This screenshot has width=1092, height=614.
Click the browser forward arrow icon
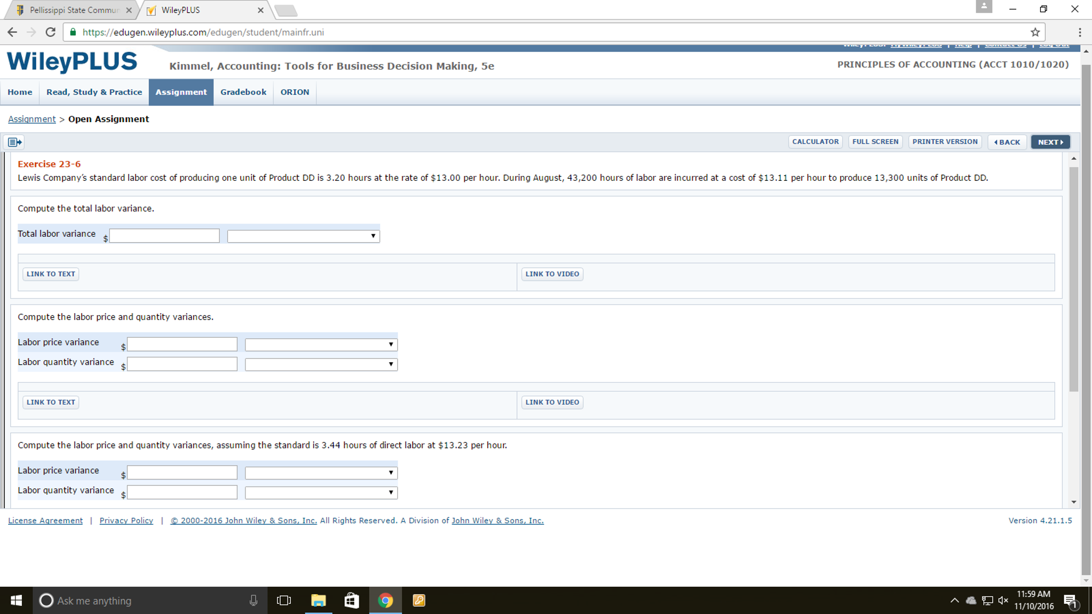[31, 32]
